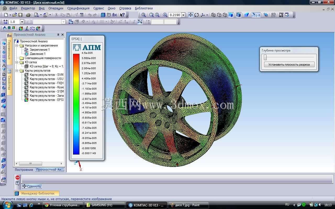Select the Pan (move view) tool

point(191,15)
